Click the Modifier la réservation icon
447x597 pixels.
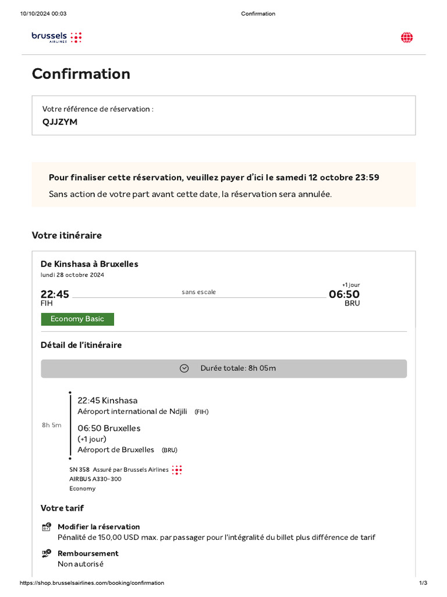47,527
